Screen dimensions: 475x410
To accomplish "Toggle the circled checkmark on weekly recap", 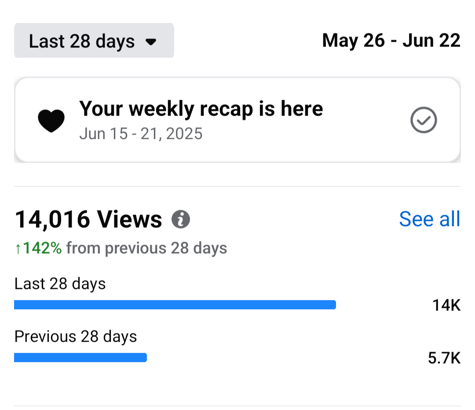I will [423, 120].
